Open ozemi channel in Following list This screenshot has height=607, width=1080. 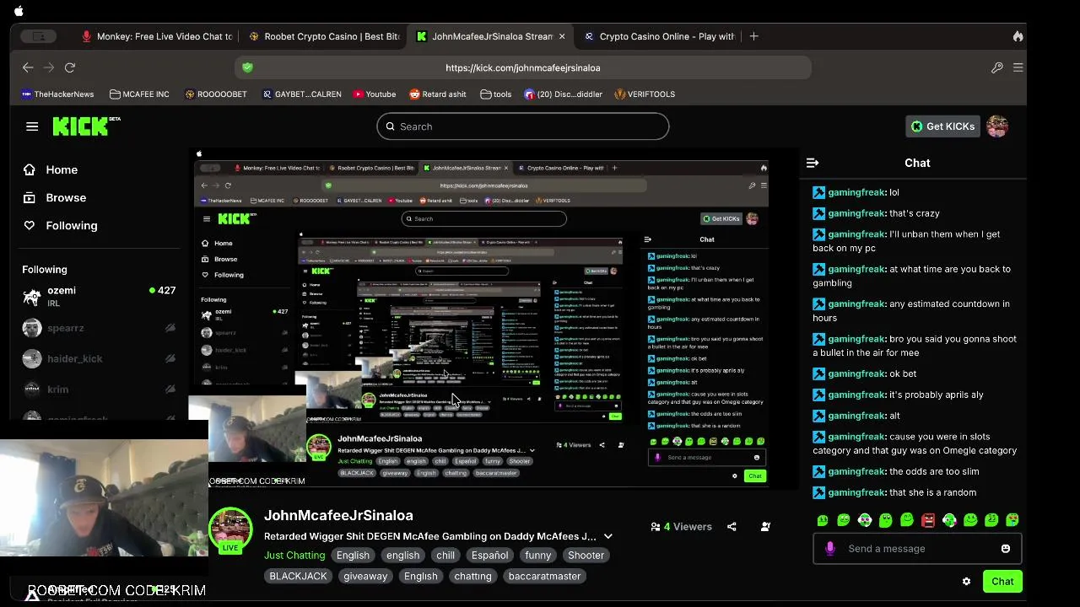coord(99,297)
